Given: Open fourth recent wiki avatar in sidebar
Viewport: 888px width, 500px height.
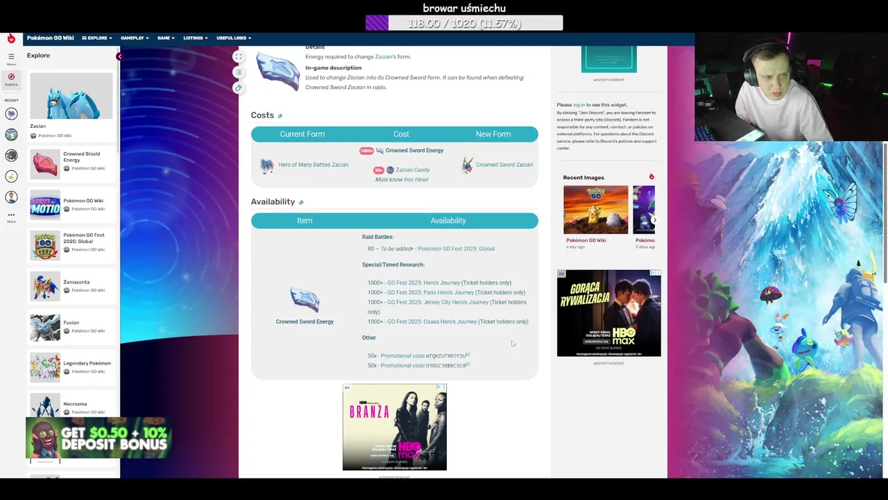Looking at the screenshot, I should pos(11,176).
